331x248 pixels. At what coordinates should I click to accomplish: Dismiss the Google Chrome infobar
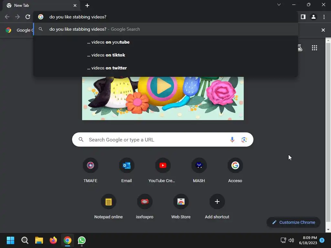click(323, 30)
